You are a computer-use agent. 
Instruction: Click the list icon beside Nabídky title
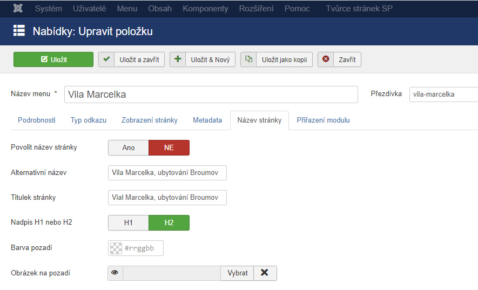pyautogui.click(x=19, y=31)
